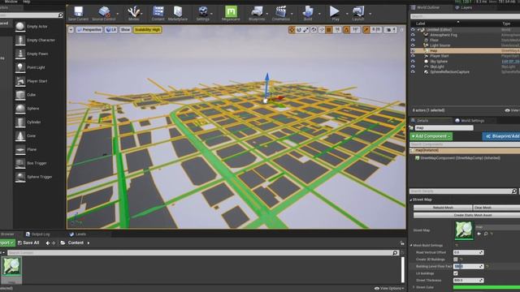Collapse the Street Map details section
Image resolution: width=520 pixels, height=292 pixels.
[411, 200]
